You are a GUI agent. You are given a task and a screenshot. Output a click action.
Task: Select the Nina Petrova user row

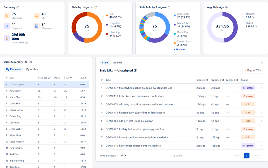point(46,148)
